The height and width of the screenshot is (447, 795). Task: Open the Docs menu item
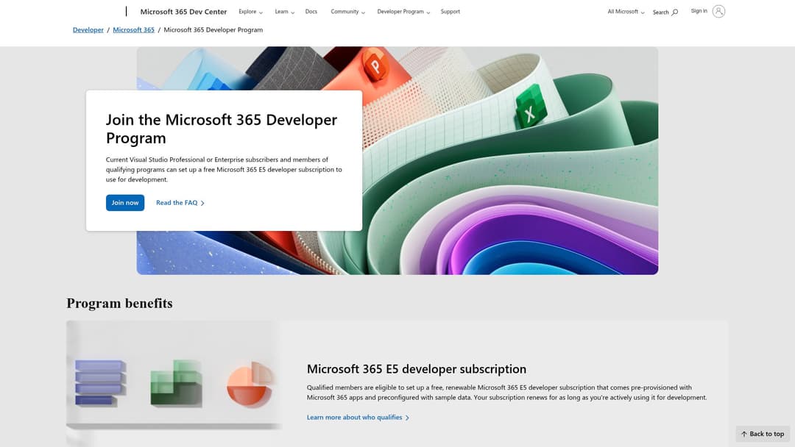tap(311, 12)
